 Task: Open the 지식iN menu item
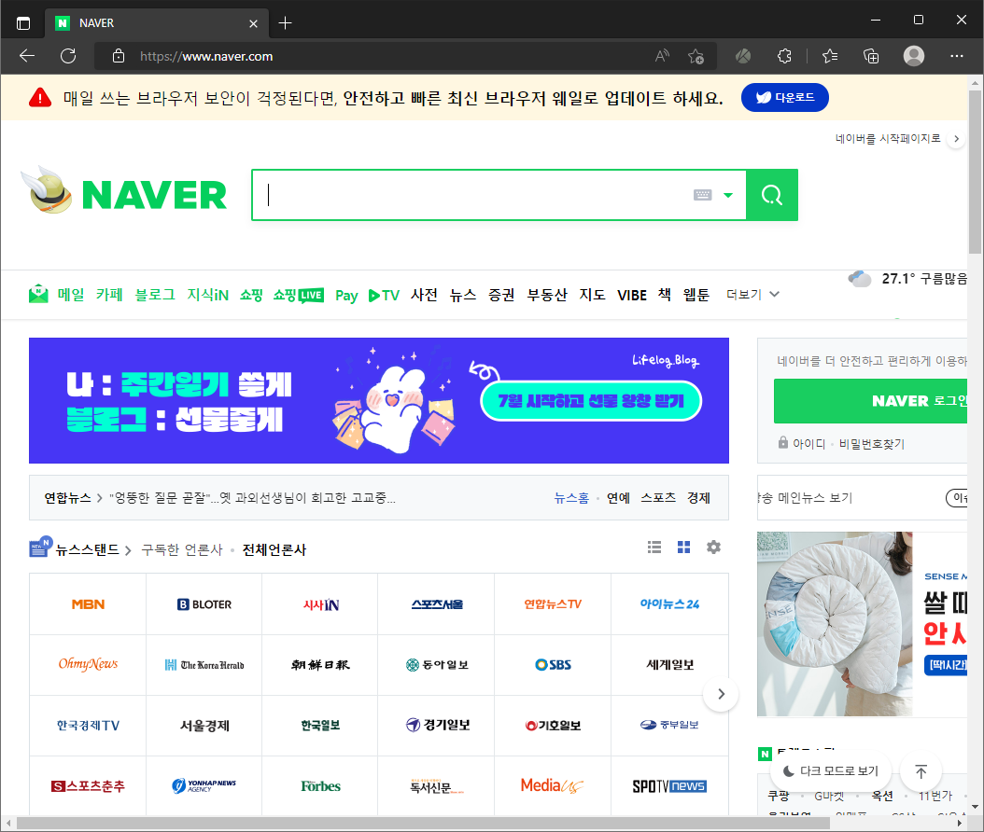coord(207,295)
